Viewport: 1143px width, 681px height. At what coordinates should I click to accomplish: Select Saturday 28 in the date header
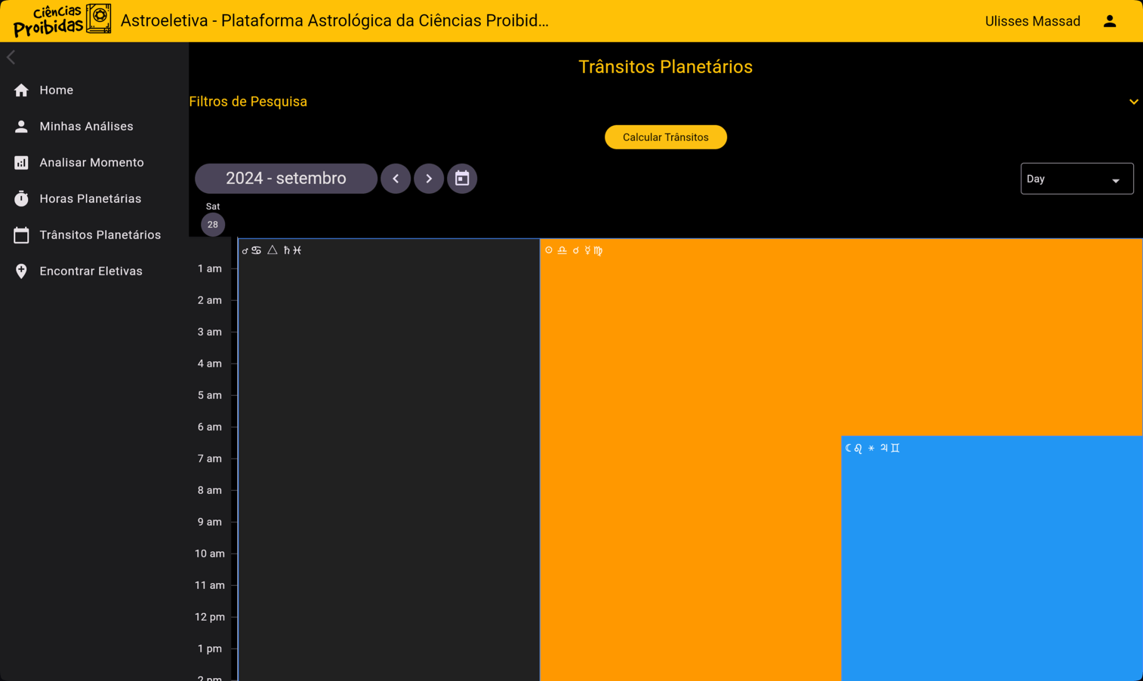pos(212,224)
